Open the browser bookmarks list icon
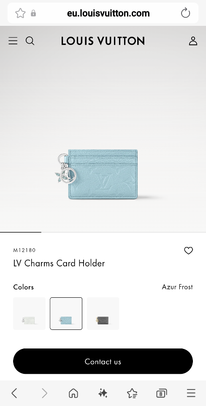Screen dimensions: 206x406 tap(132, 393)
